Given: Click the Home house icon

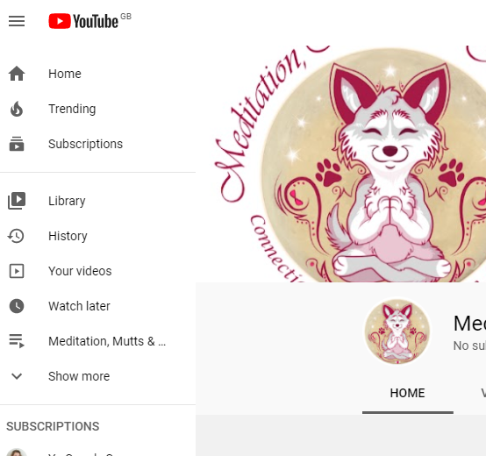Looking at the screenshot, I should pyautogui.click(x=17, y=74).
